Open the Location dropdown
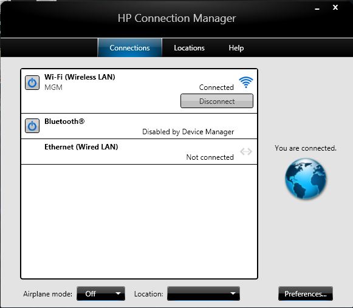Viewport: 353px width, 308px height. tap(204, 293)
